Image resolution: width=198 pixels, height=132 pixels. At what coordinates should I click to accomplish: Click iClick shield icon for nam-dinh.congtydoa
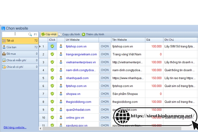pyautogui.click(x=52, y=70)
